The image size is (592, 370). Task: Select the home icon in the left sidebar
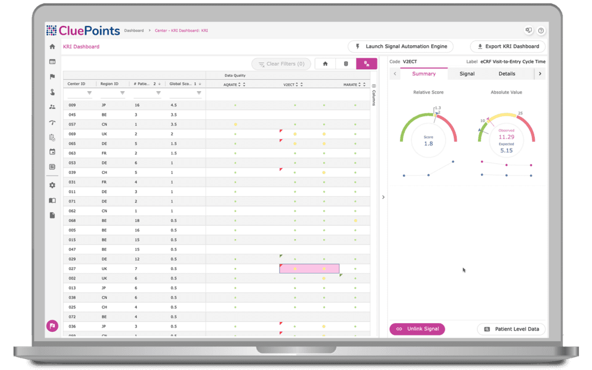coord(51,46)
